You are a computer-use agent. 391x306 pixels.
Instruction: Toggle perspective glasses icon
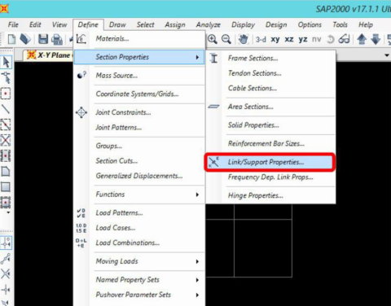pyautogui.click(x=344, y=40)
